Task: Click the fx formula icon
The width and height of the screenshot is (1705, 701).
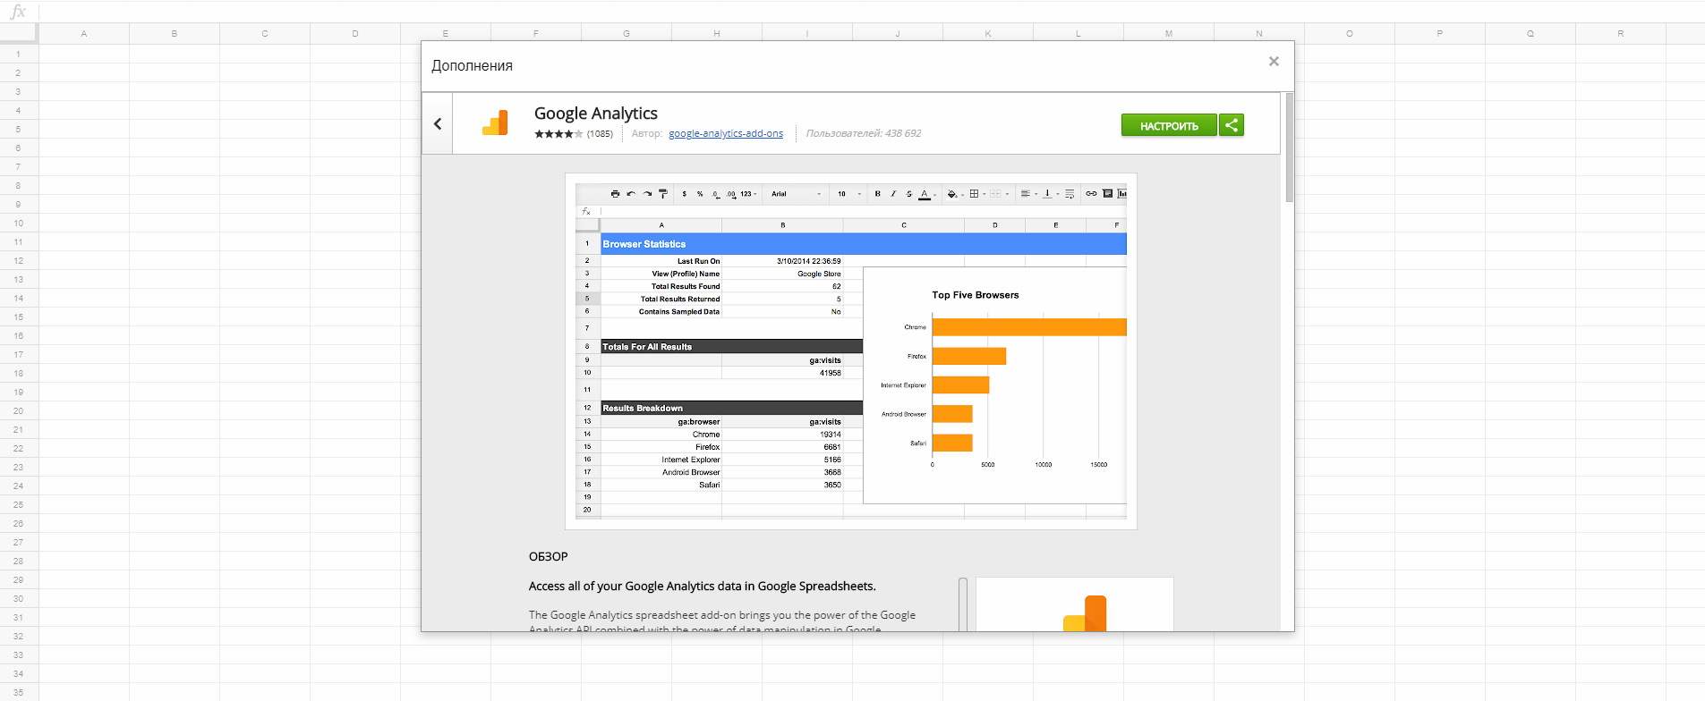Action: (x=18, y=12)
